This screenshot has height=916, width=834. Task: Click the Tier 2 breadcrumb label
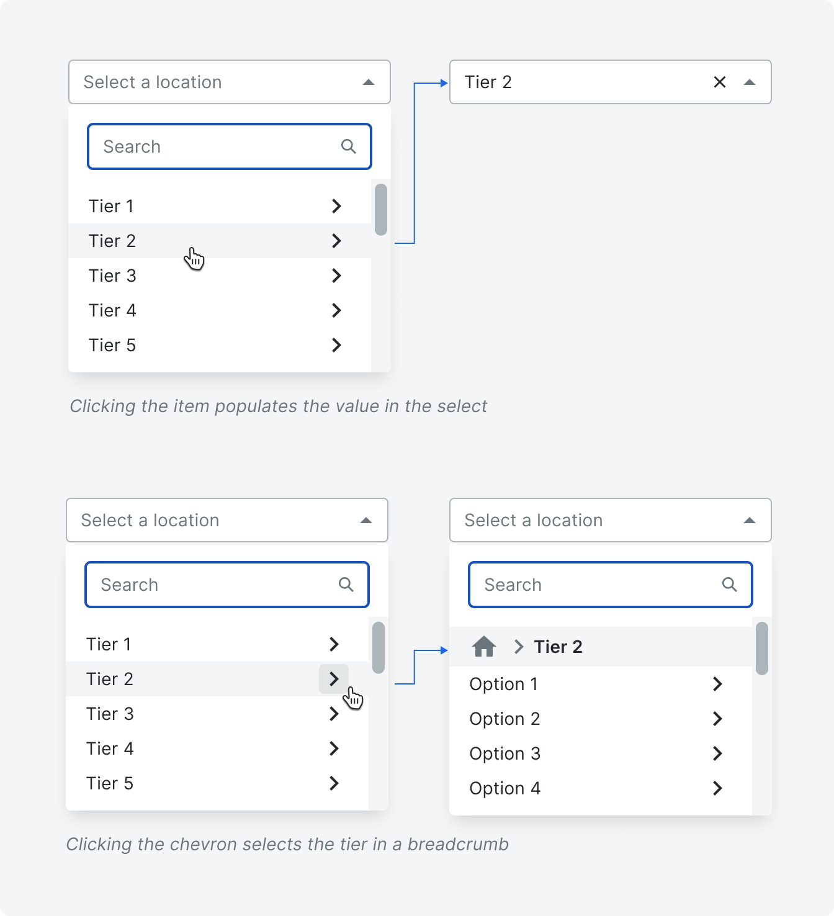tap(558, 647)
